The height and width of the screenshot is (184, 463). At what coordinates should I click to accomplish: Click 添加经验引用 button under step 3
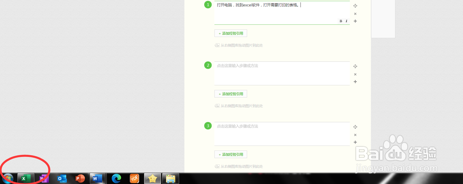[x=231, y=154]
